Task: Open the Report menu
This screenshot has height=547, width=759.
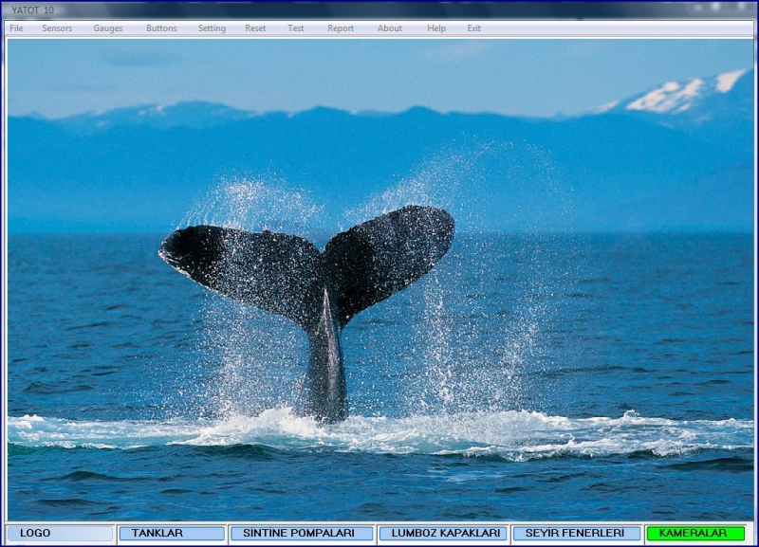Action: coord(341,28)
